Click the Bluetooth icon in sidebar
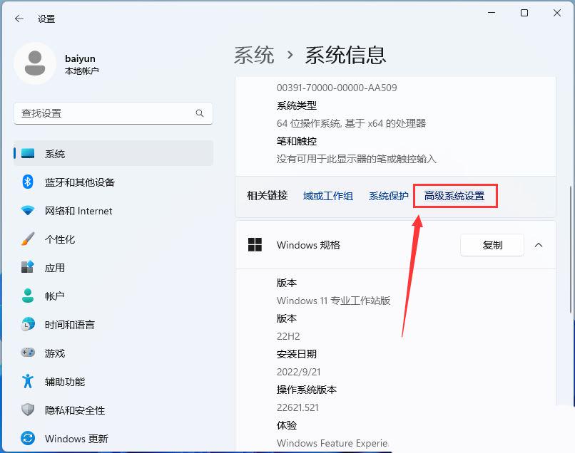This screenshot has width=575, height=453. pos(28,182)
